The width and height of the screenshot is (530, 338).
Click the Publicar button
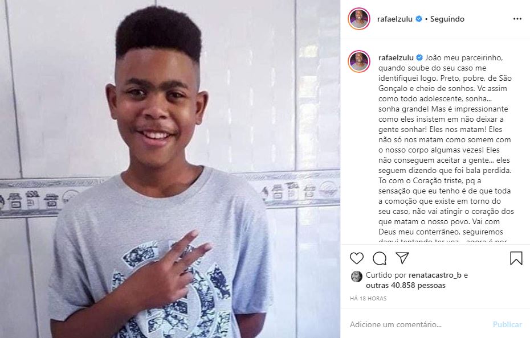click(x=507, y=324)
